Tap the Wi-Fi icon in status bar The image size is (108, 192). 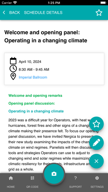[x=15, y=3]
